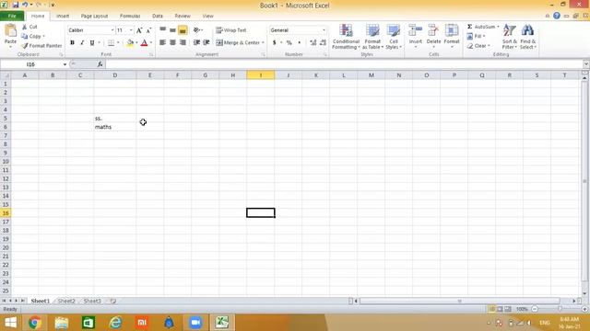Open the File tab
The height and width of the screenshot is (331, 590).
tap(12, 17)
